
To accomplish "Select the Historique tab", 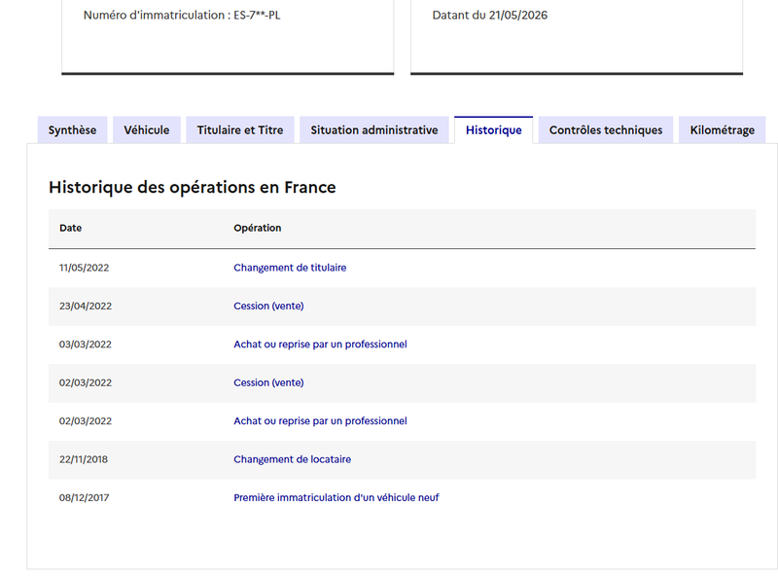I will 494,130.
